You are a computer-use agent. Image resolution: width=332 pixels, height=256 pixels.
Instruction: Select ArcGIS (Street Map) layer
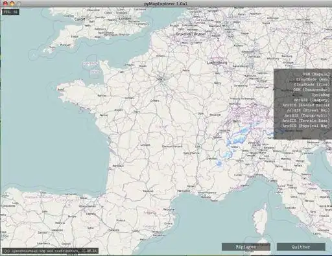[308, 110]
